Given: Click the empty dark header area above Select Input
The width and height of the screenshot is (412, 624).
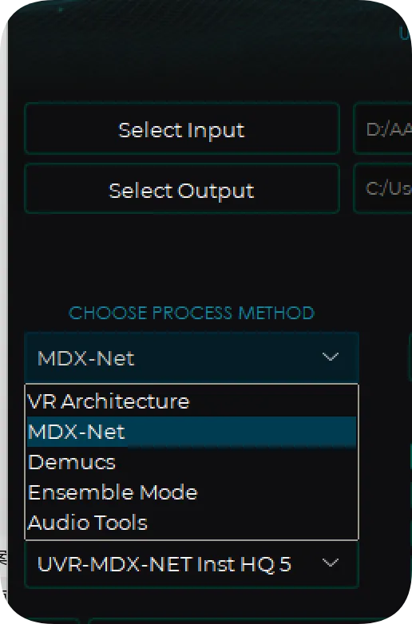Looking at the screenshot, I should tap(199, 60).
